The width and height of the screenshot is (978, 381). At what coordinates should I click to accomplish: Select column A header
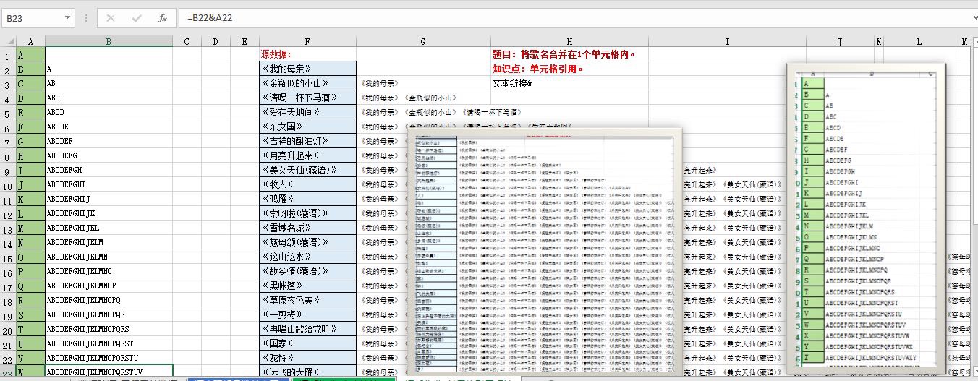(x=30, y=41)
